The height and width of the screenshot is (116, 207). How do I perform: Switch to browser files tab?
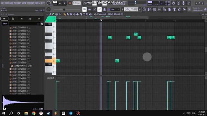pyautogui.click(x=13, y=19)
